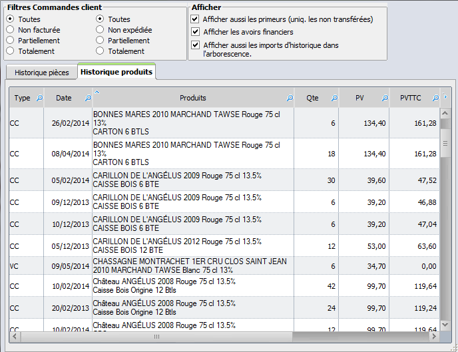Open the search filter on Type column

coord(39,98)
